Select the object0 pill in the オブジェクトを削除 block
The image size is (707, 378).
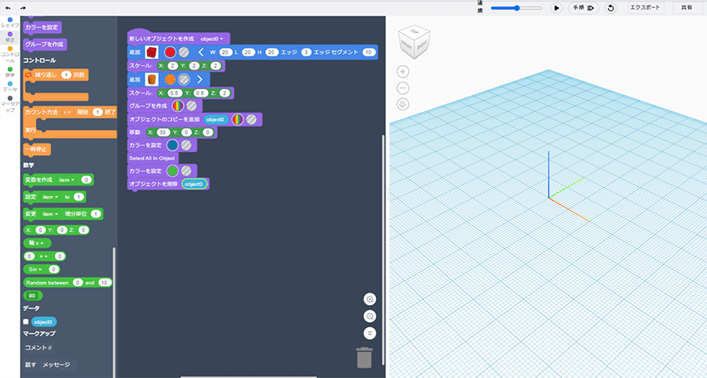[194, 184]
